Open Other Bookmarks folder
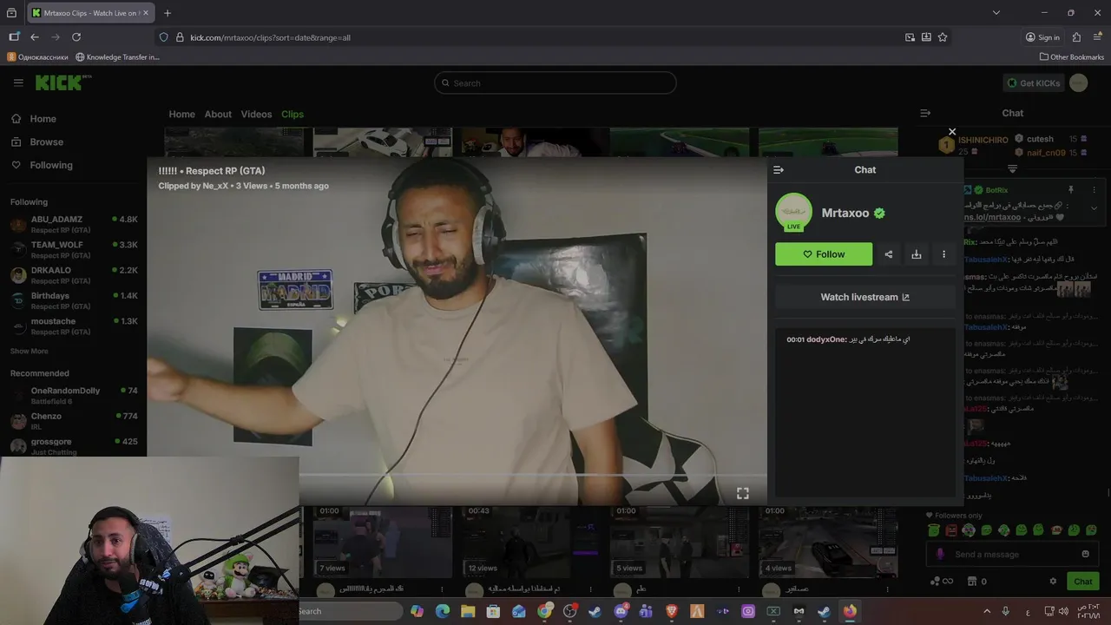 [1072, 57]
